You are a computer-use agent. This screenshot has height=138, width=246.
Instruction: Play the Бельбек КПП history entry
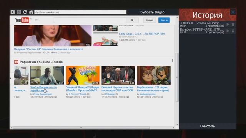point(228,31)
